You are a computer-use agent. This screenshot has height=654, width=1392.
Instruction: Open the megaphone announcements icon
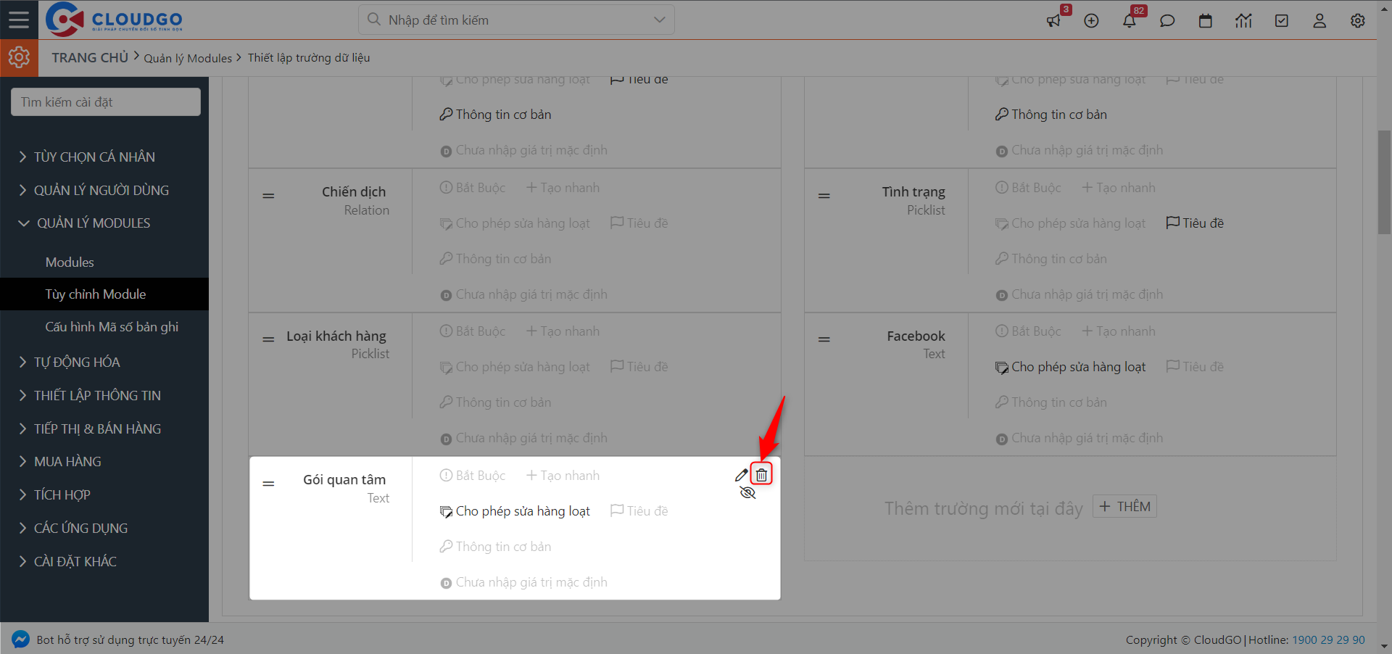[1053, 21]
